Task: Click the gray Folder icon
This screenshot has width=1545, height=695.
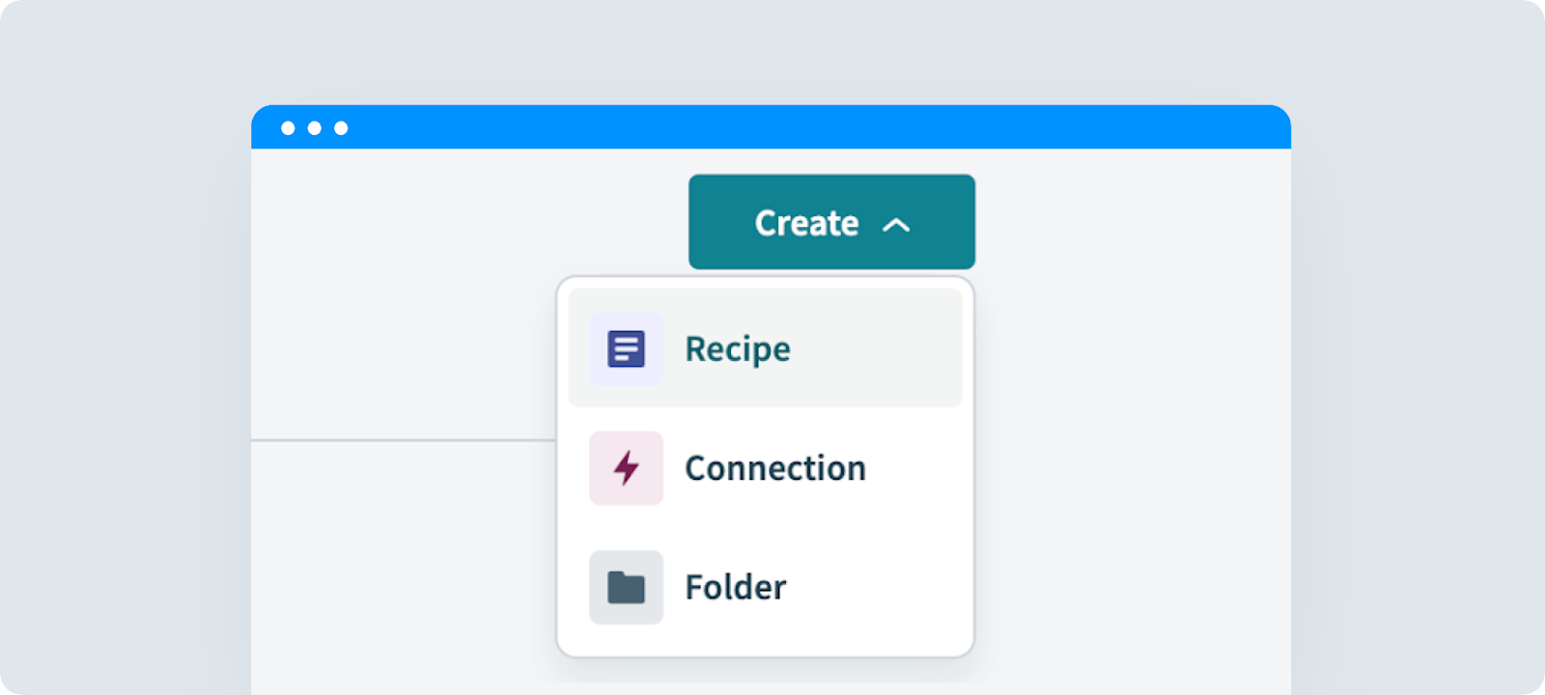Action: [x=626, y=587]
